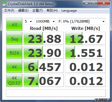This screenshot has width=112, height=102.
Task: Click the Read [MB/s] column header
Action: (44, 28)
